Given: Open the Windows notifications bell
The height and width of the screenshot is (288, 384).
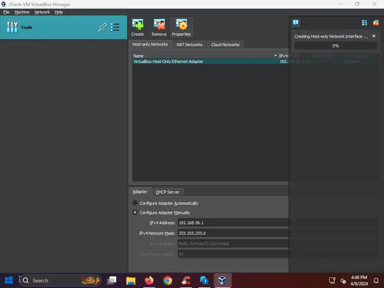Looking at the screenshot, I should pyautogui.click(x=376, y=280).
